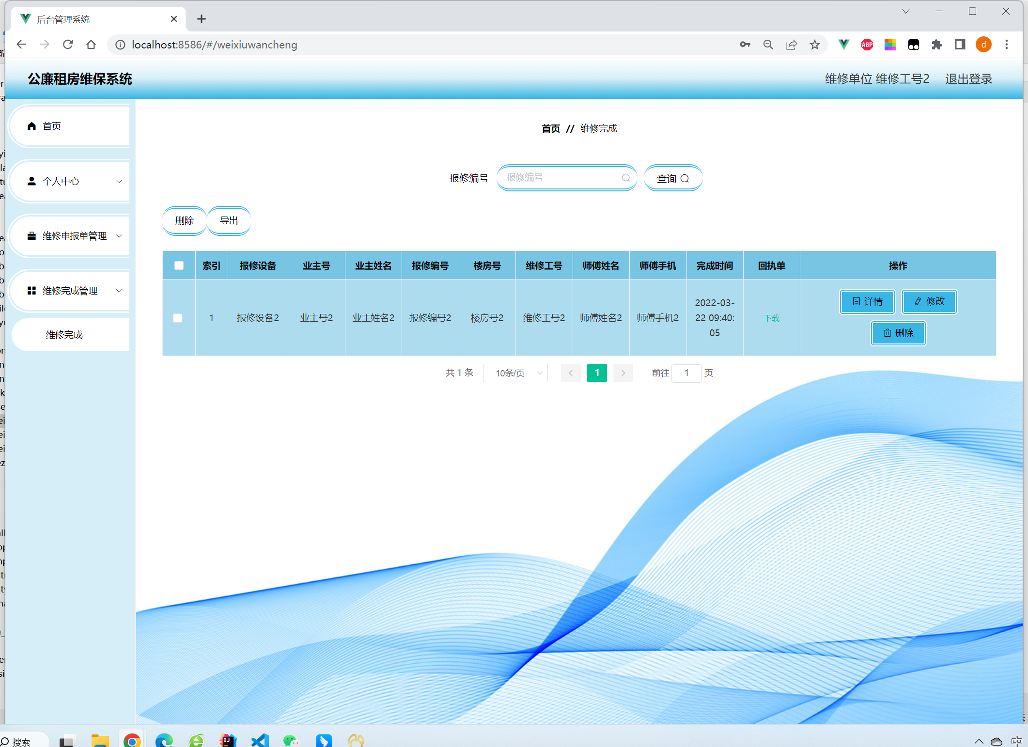Reload the current page
The height and width of the screenshot is (747, 1028).
pyautogui.click(x=68, y=45)
